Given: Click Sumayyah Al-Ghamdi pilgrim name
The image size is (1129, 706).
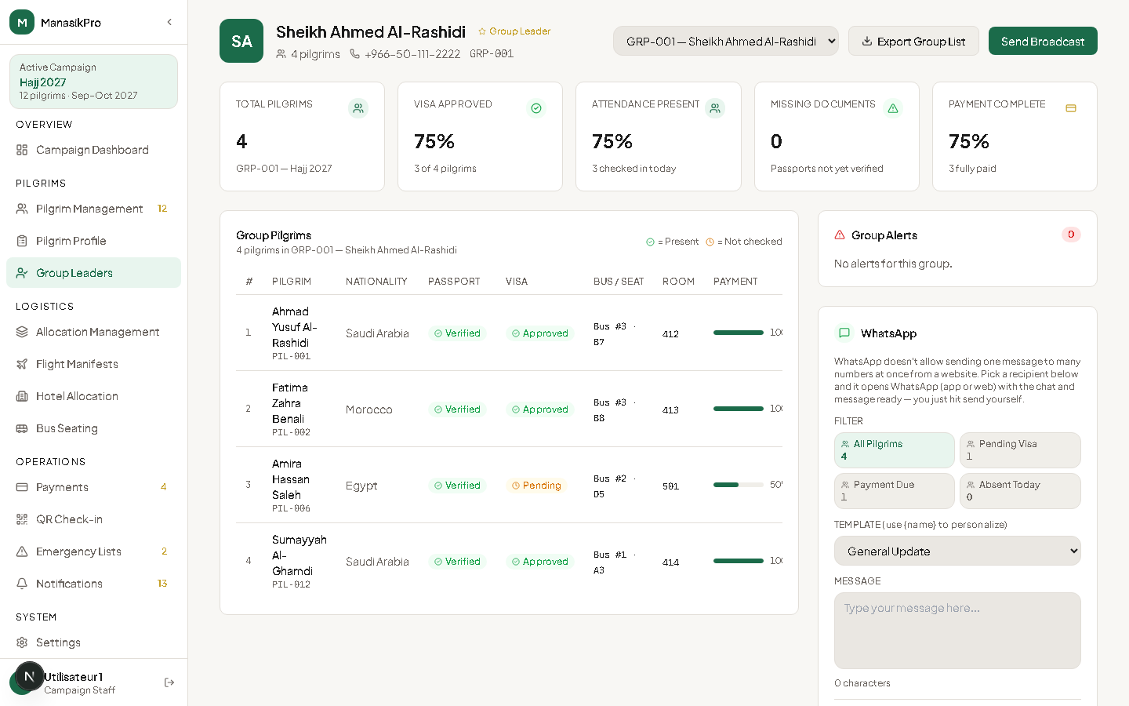Looking at the screenshot, I should [299, 555].
